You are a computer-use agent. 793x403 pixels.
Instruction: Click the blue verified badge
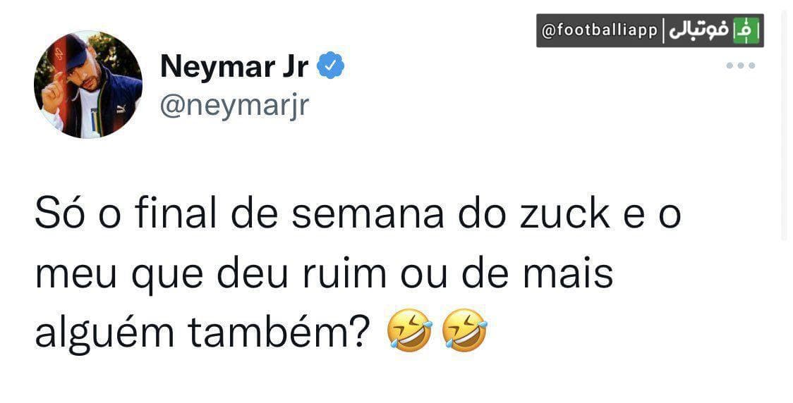tap(331, 66)
